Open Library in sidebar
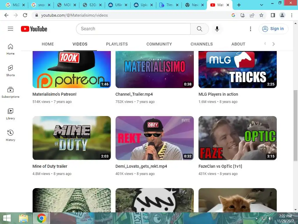Screen dimensions: 298x224 pyautogui.click(x=10, y=114)
